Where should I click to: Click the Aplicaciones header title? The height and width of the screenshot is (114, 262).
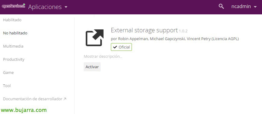(x=45, y=7)
